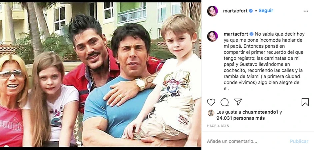Open the three-dot more options menu
This screenshot has width=314, height=150.
[306, 11]
